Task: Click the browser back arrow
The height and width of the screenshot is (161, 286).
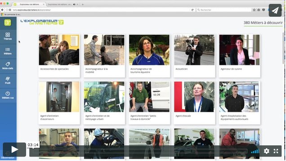Action: click(x=2, y=10)
